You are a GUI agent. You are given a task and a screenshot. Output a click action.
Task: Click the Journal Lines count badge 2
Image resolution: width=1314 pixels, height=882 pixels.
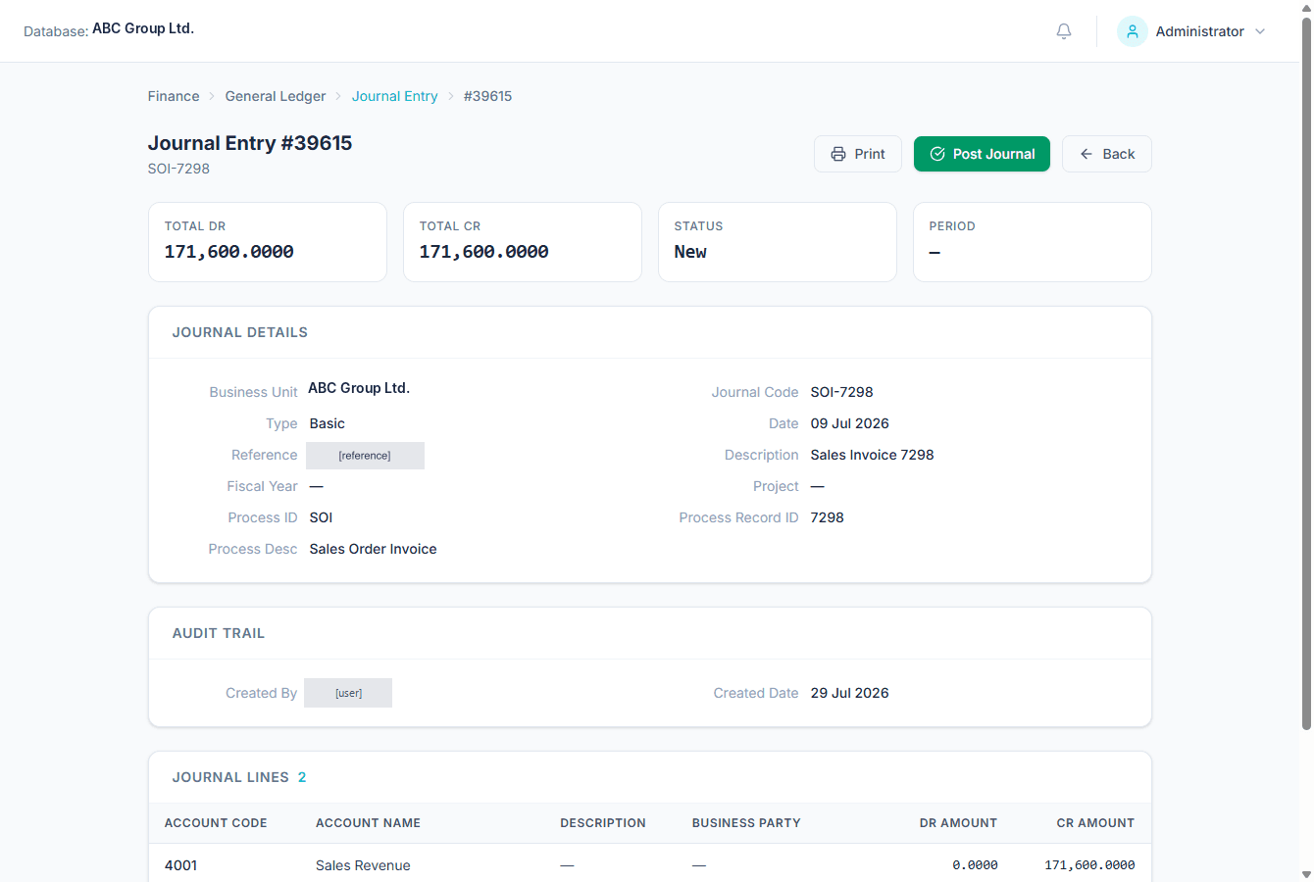point(302,777)
